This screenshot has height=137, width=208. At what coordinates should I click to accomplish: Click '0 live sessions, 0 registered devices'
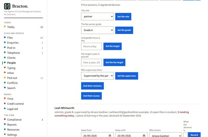click(101, 5)
